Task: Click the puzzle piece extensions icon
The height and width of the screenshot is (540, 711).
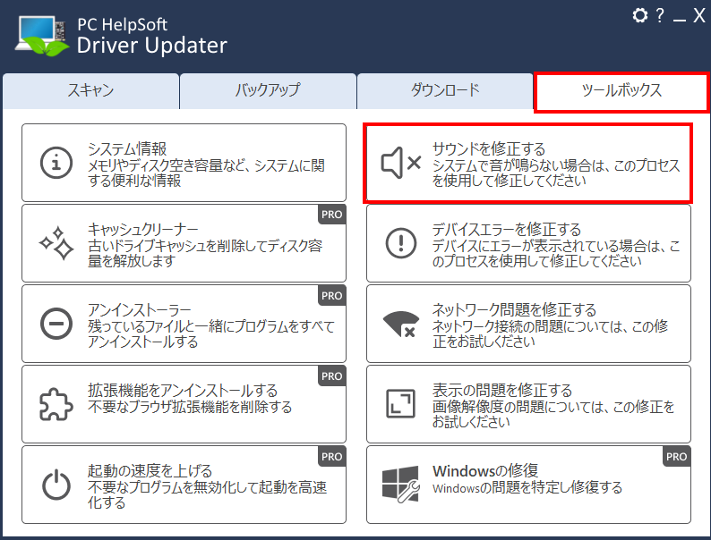Action: 56,404
